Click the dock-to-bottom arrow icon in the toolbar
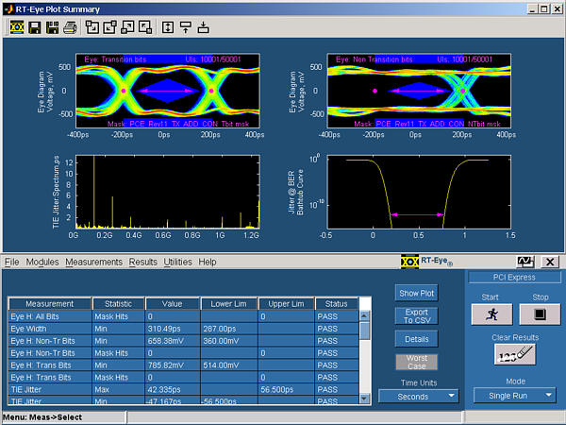This screenshot has width=566, height=425. click(203, 27)
